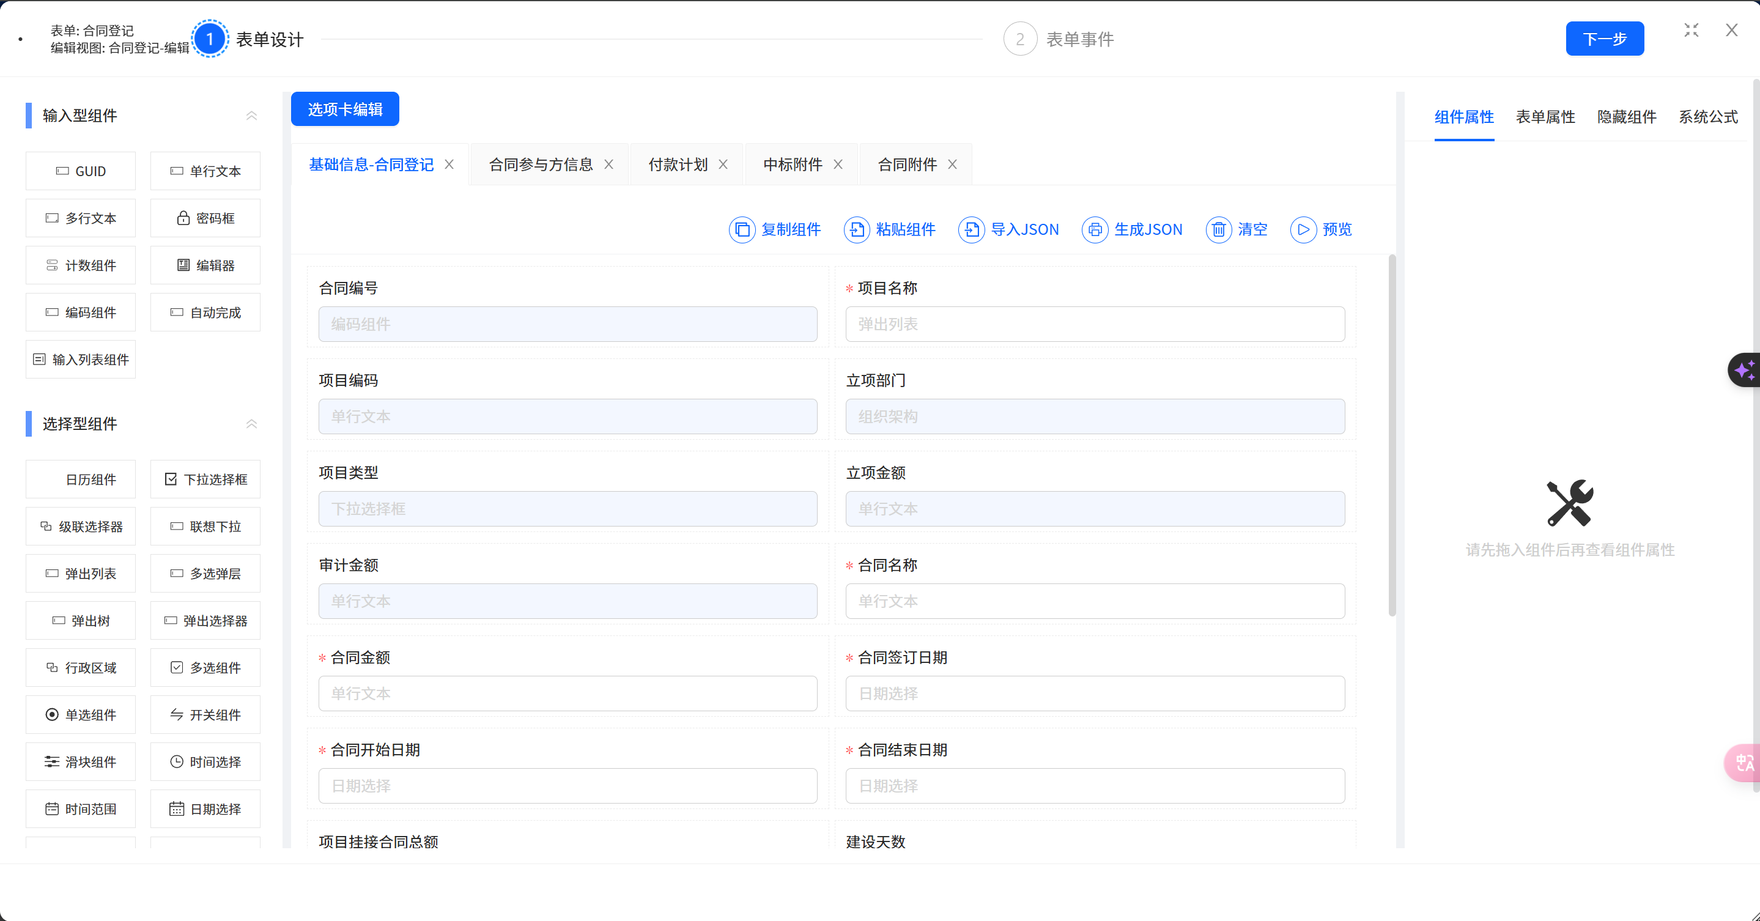Select the 联想下拉 component
The height and width of the screenshot is (921, 1760).
(x=205, y=527)
